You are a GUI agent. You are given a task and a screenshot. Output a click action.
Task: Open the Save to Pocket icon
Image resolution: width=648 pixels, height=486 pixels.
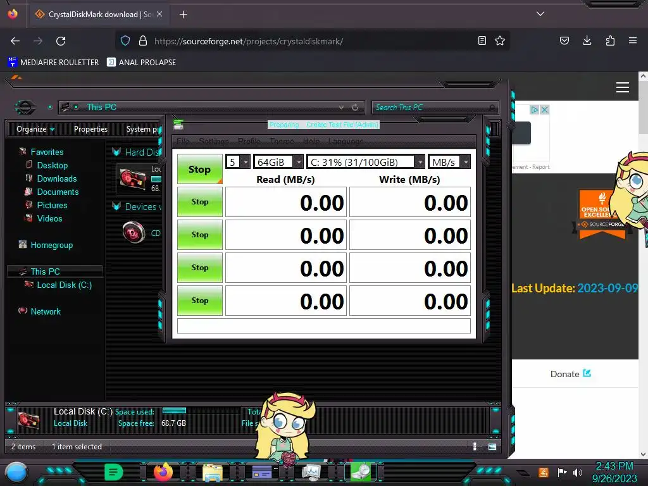(x=564, y=40)
